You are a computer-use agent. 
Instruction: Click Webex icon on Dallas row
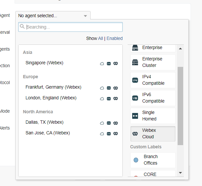click(x=116, y=123)
